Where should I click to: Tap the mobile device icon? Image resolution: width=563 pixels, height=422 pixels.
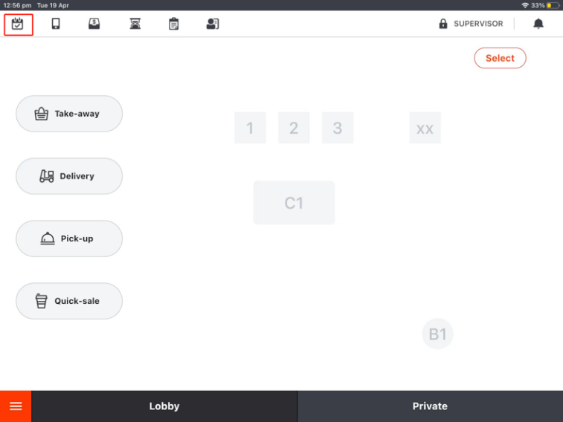click(56, 24)
